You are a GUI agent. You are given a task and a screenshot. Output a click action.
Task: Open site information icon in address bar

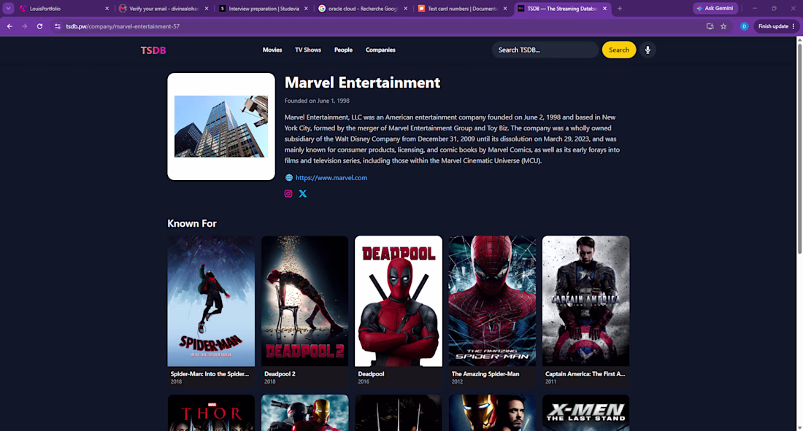[x=58, y=26]
